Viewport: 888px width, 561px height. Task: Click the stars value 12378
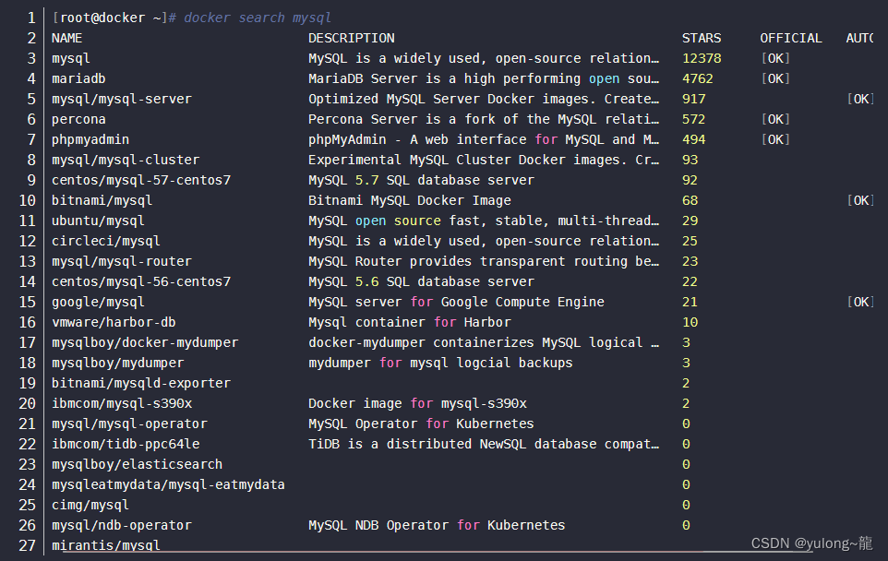pyautogui.click(x=702, y=58)
